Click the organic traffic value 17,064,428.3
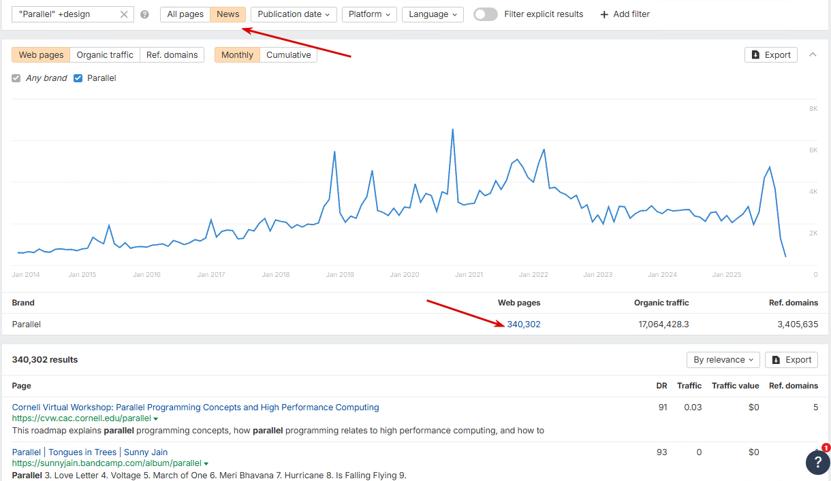Viewport: 831px width, 481px height. coord(663,325)
